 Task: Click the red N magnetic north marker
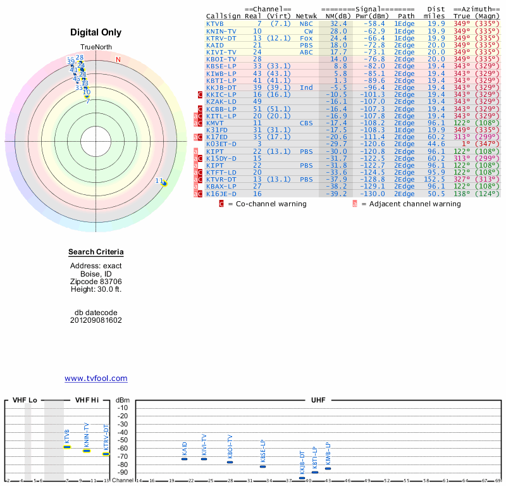(x=118, y=59)
